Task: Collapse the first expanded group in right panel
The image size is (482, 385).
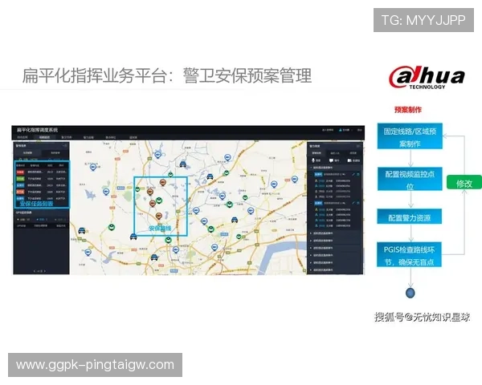Action: click(311, 168)
